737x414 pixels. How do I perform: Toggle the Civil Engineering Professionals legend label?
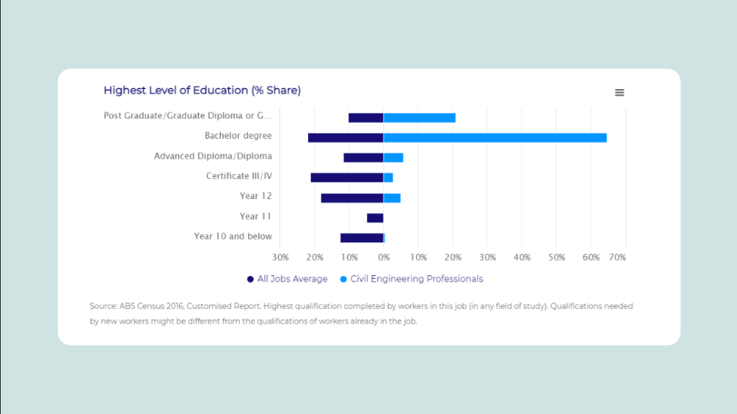(x=416, y=279)
